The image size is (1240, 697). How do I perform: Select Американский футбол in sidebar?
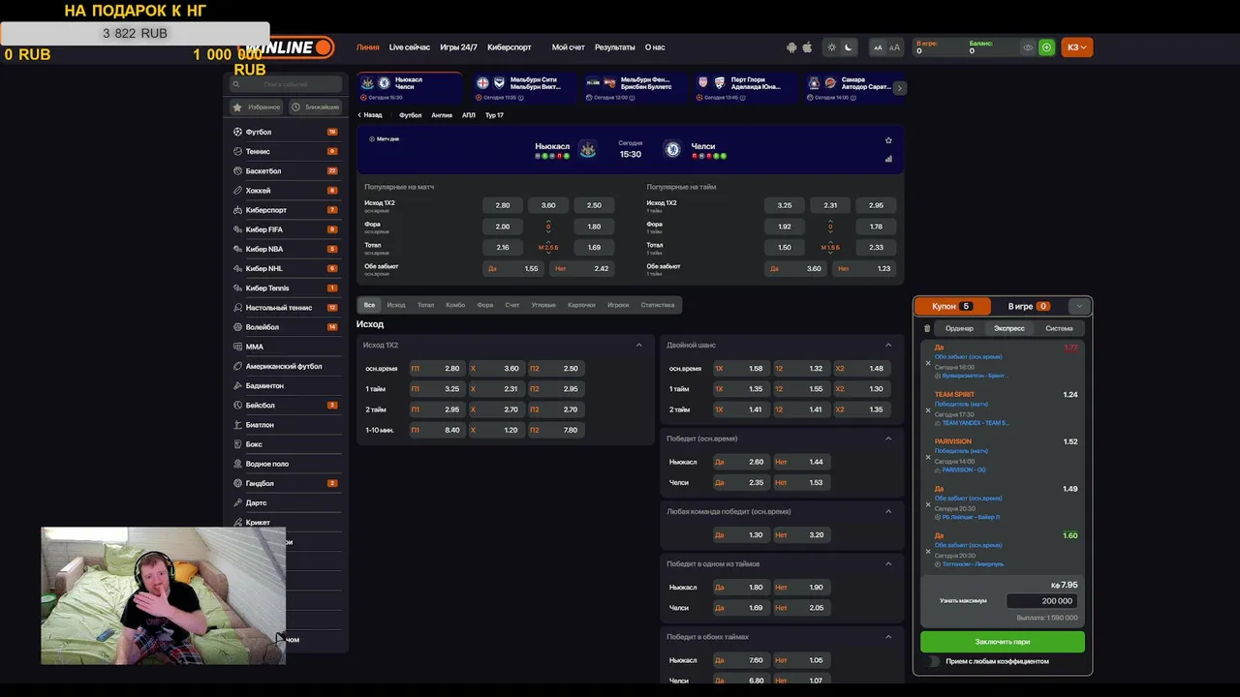285,366
